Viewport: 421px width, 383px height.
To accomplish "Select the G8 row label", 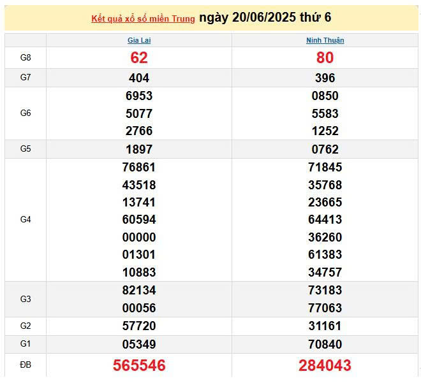I will click(x=26, y=57).
